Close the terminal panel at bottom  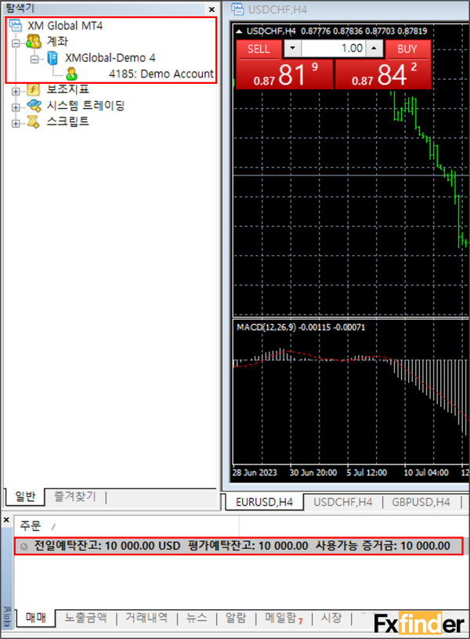(x=6, y=520)
